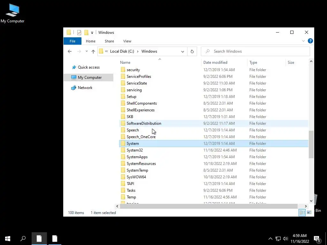Select the ServiceProfiles folder icon
This screenshot has height=245, width=327.
pos(123,77)
